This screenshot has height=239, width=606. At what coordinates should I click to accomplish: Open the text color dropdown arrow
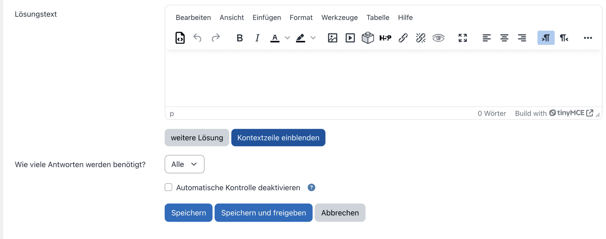[x=287, y=38]
